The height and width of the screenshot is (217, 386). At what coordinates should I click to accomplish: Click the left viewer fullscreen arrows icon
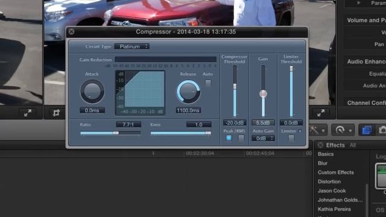coord(28,113)
